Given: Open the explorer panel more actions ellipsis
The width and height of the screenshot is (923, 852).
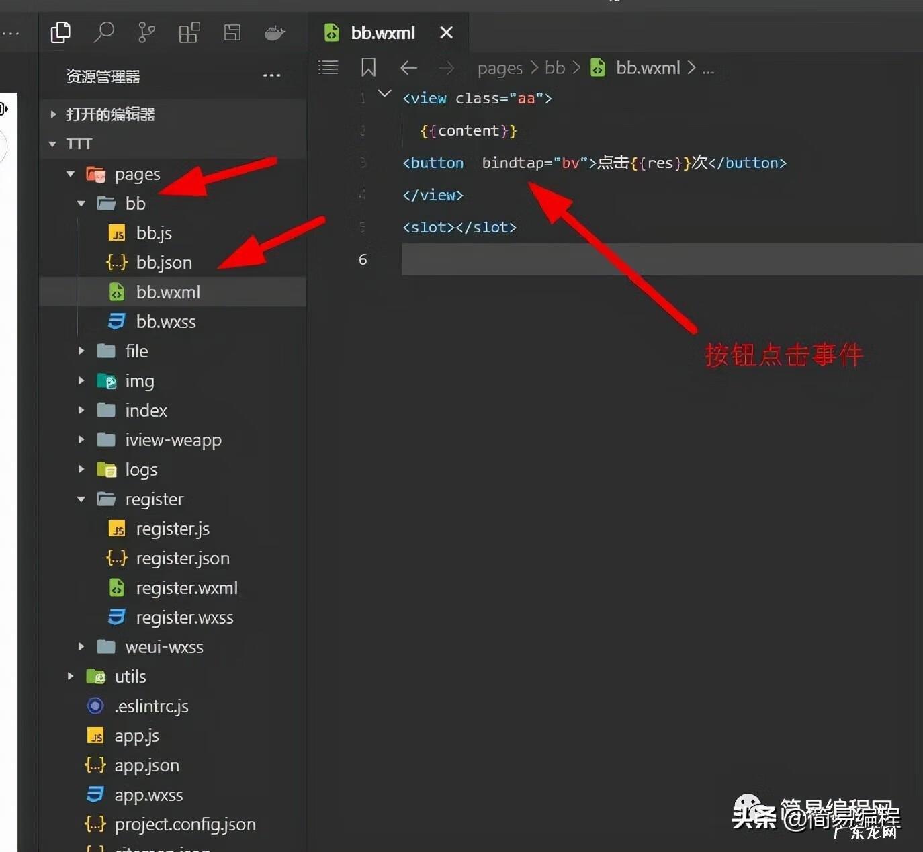Looking at the screenshot, I should 271,75.
